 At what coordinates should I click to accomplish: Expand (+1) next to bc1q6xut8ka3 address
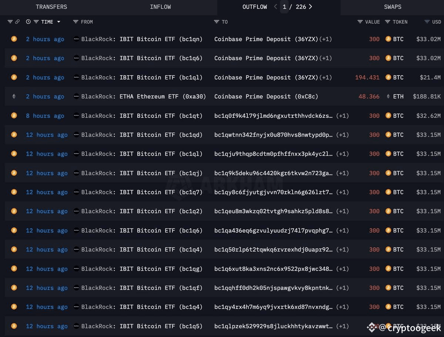coord(342,268)
